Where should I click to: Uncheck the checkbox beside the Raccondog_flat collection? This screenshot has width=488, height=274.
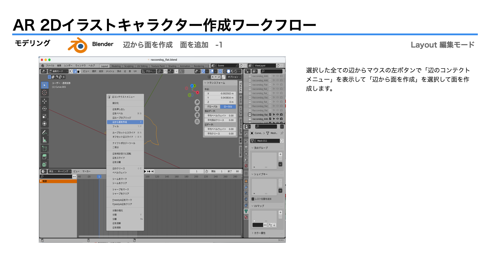270,115
